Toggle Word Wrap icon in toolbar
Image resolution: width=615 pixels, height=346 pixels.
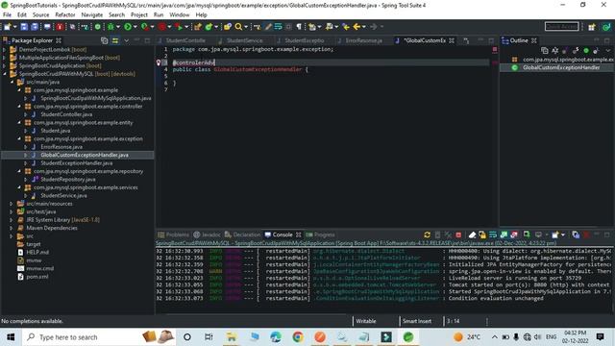click(x=278, y=27)
